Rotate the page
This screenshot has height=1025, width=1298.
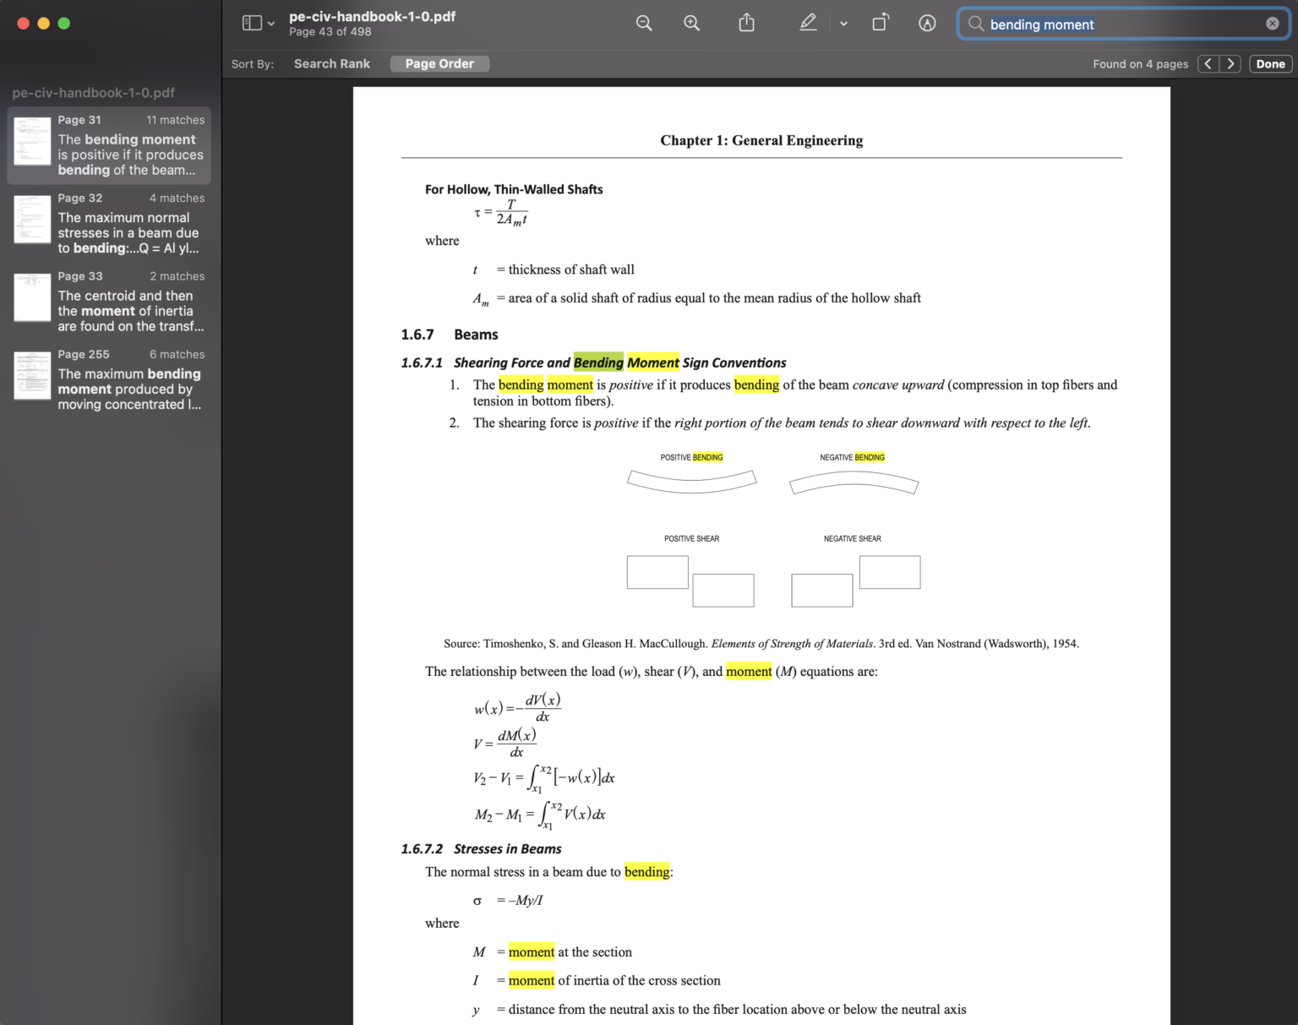click(880, 23)
